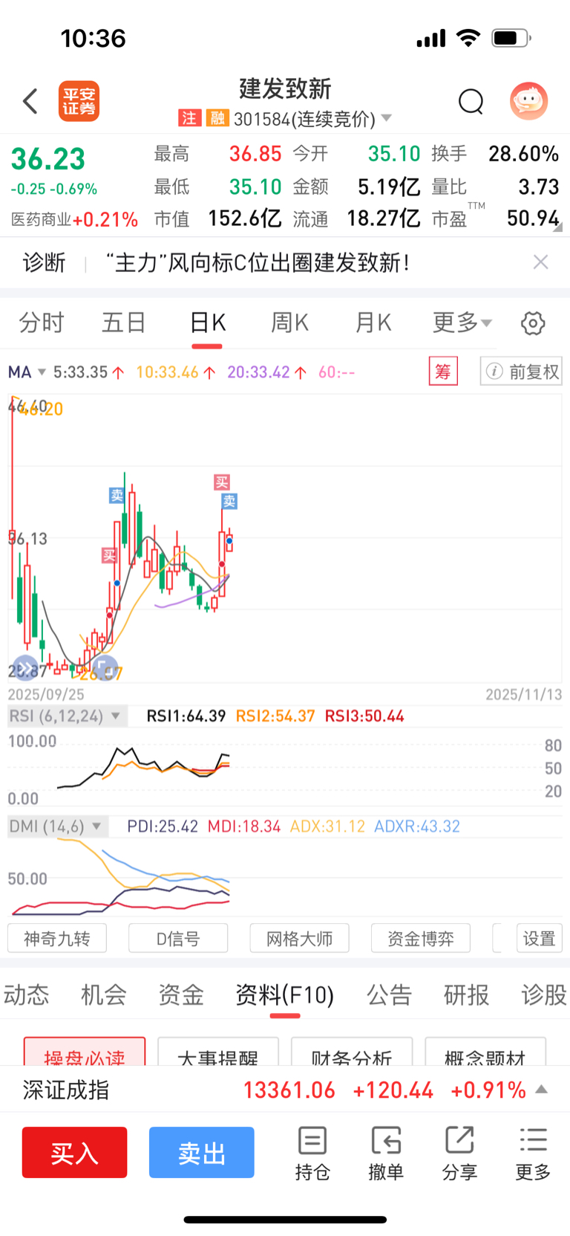Expand quote details corner triangle
This screenshot has height=1236, width=570.
click(557, 229)
